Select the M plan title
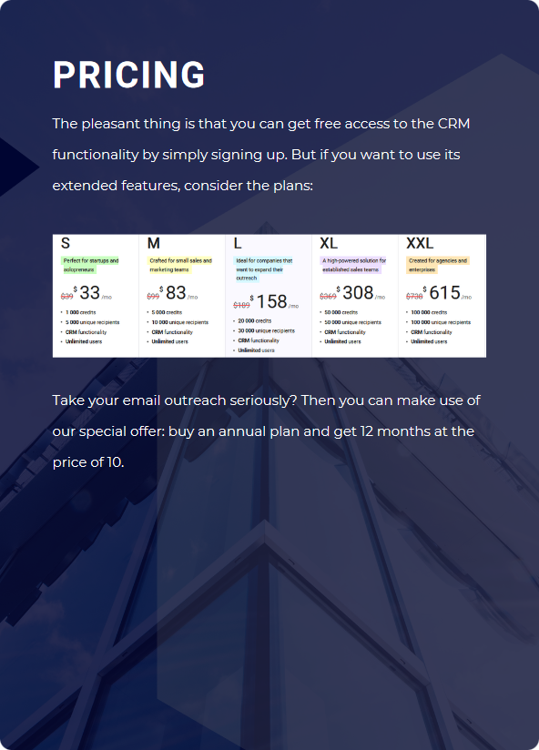Image resolution: width=539 pixels, height=750 pixels. [x=154, y=243]
